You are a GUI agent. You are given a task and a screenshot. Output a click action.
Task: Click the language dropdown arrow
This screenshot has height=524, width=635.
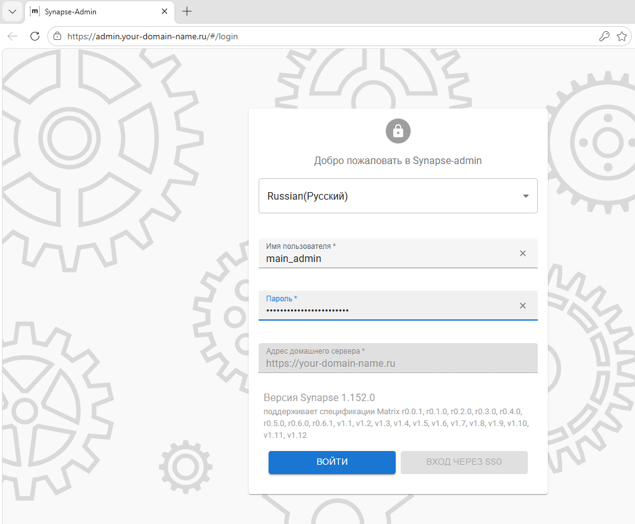tap(526, 196)
